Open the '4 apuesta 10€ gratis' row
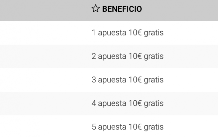This screenshot has width=218, height=137. pyautogui.click(x=109, y=103)
